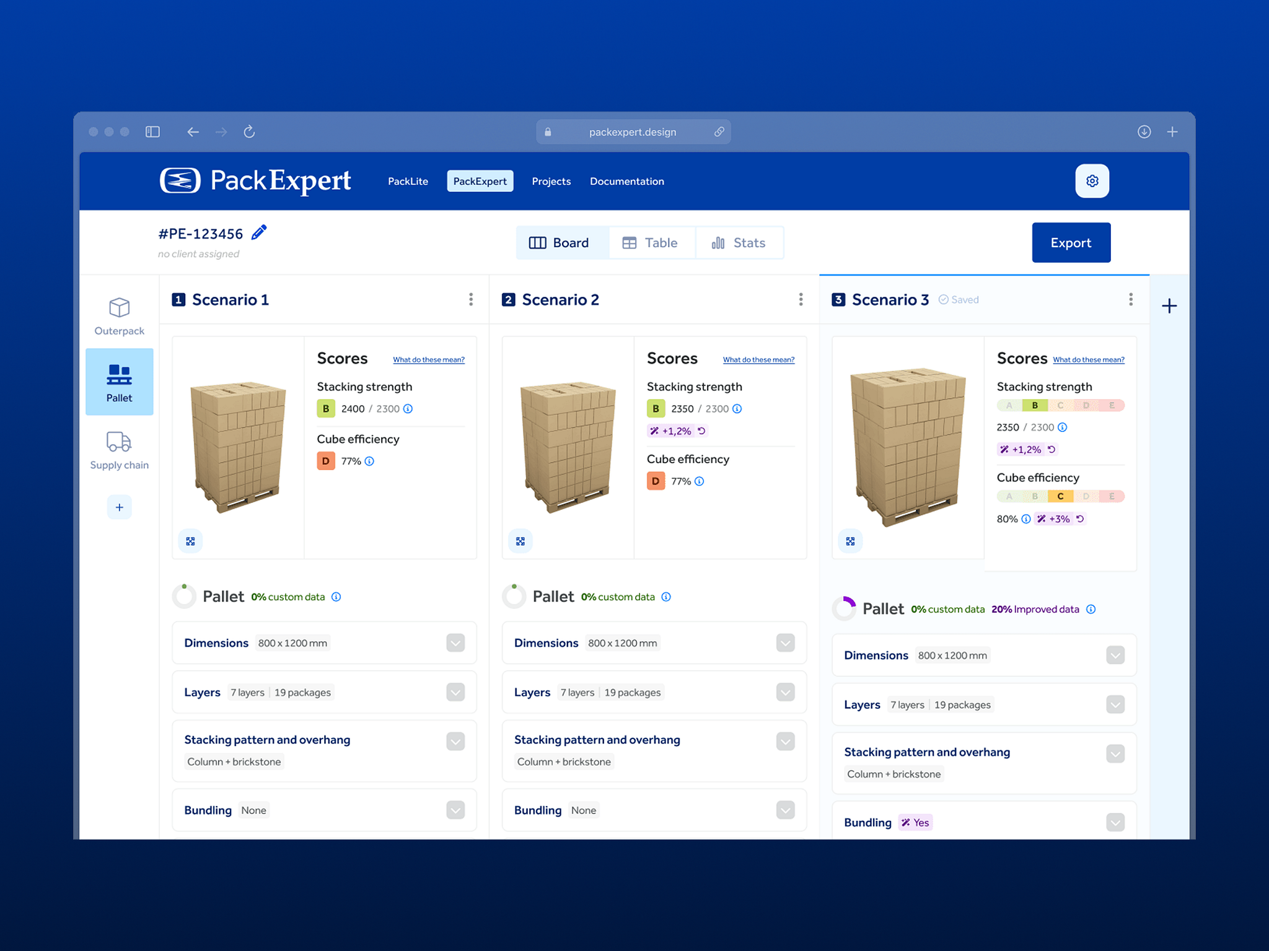
Task: Show Scenario 1 pallet custom data info
Action: coord(336,597)
